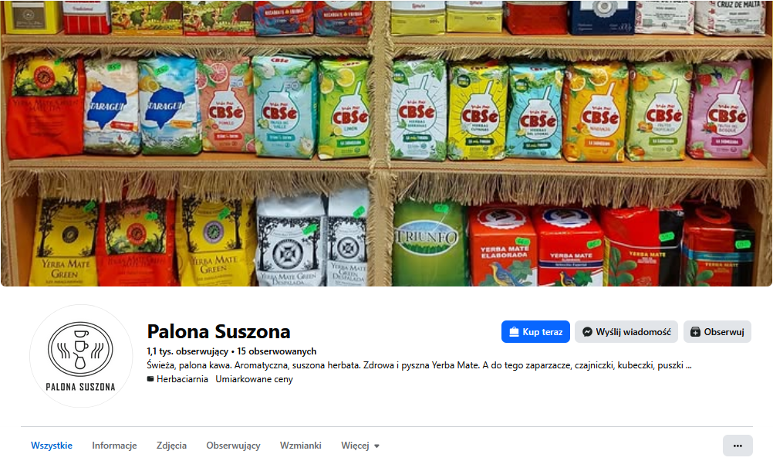Click the Herbaciarnia category icon
The height and width of the screenshot is (461, 773).
pyautogui.click(x=150, y=379)
